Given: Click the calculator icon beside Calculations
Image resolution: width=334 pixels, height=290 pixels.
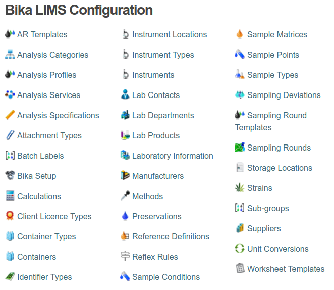Looking at the screenshot, I should 10,196.
